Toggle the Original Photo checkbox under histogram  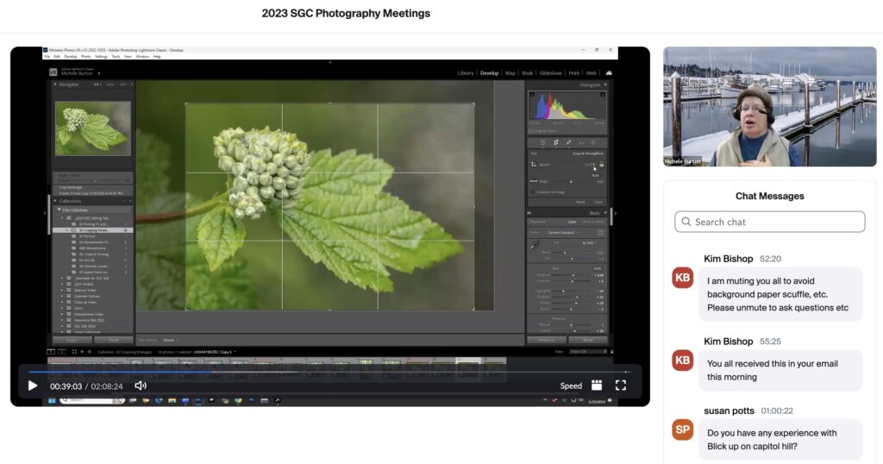coord(531,130)
